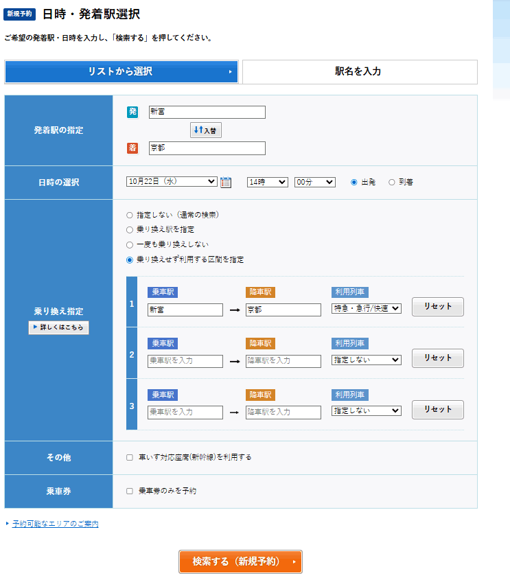Reset section 1 with リセット button
510x580 pixels.
(x=437, y=307)
